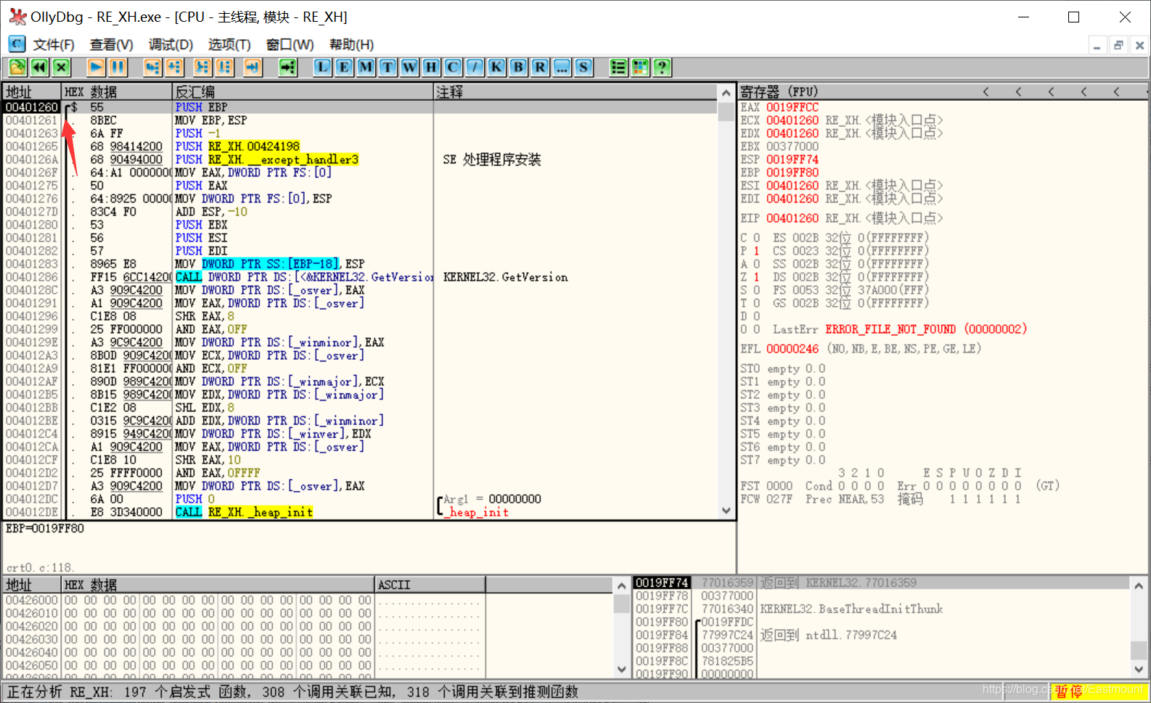Open the 调试(D) menu
The height and width of the screenshot is (703, 1151).
tap(171, 45)
